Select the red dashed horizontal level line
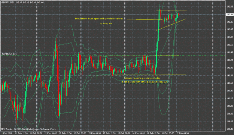The width and height of the screenshot is (234, 135). coord(113,43)
